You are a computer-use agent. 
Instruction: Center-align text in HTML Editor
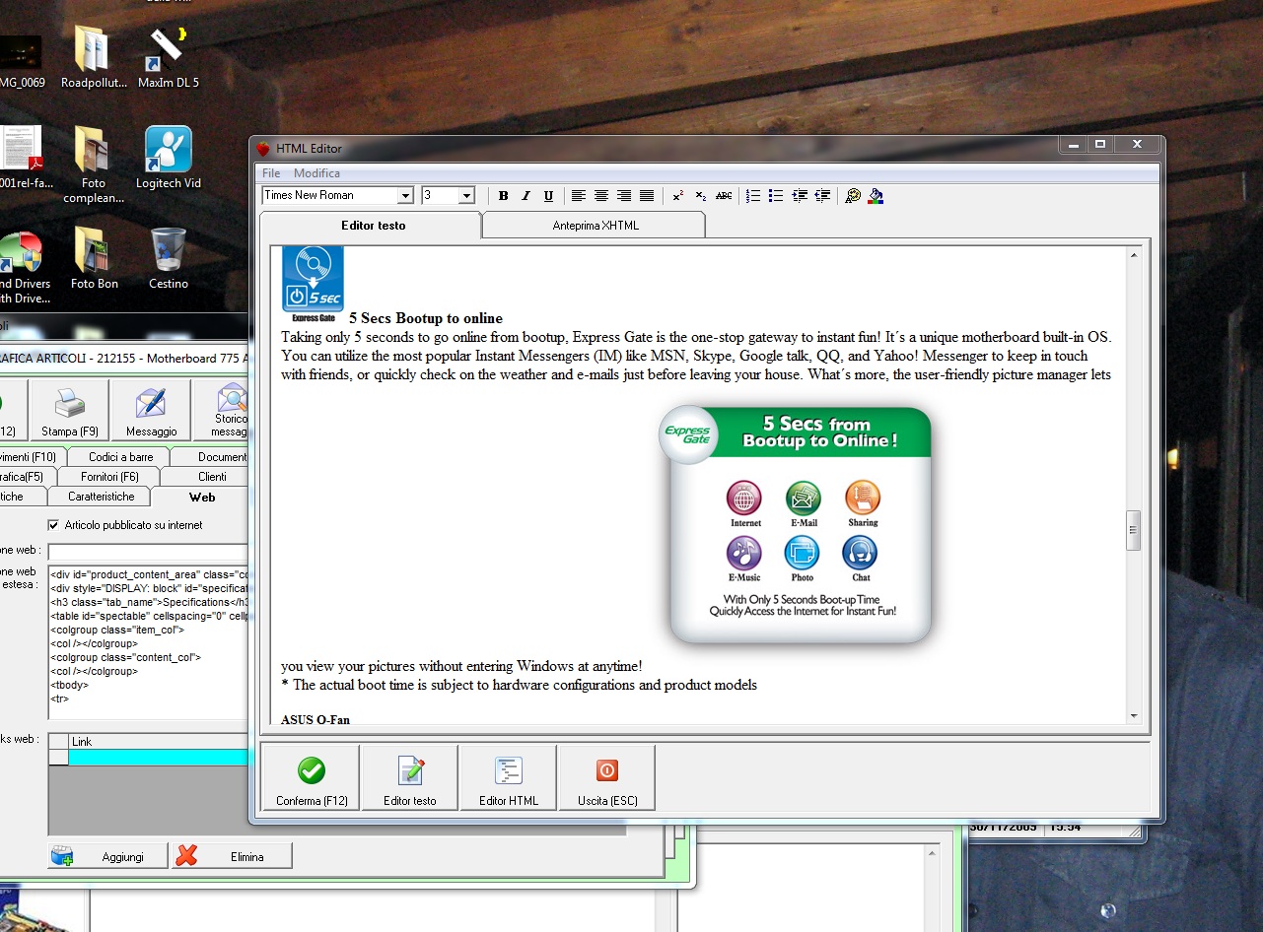tap(601, 196)
